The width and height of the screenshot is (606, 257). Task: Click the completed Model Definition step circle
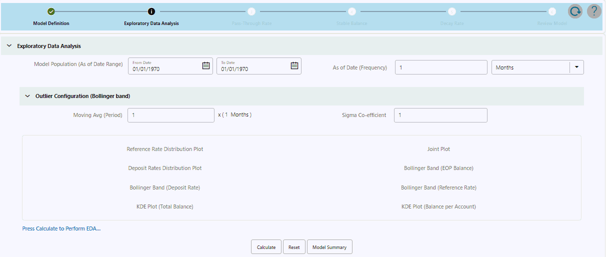51,11
